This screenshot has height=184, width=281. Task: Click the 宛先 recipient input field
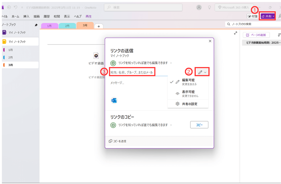133,72
